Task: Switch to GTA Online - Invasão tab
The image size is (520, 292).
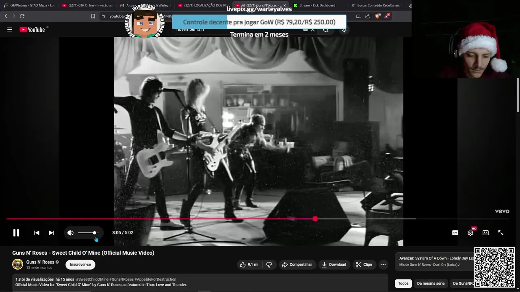Action: (87, 5)
